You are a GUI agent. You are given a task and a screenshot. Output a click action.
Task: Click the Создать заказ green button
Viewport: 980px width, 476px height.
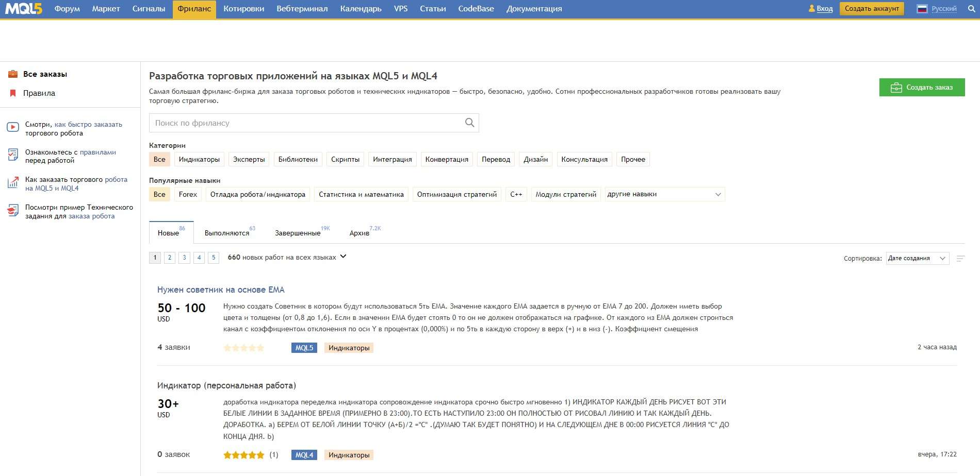922,87
